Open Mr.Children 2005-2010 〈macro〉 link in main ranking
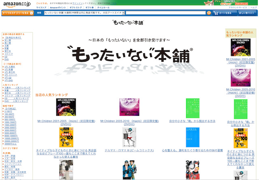The width and height of the screenshot is (259, 180). coord(129,123)
